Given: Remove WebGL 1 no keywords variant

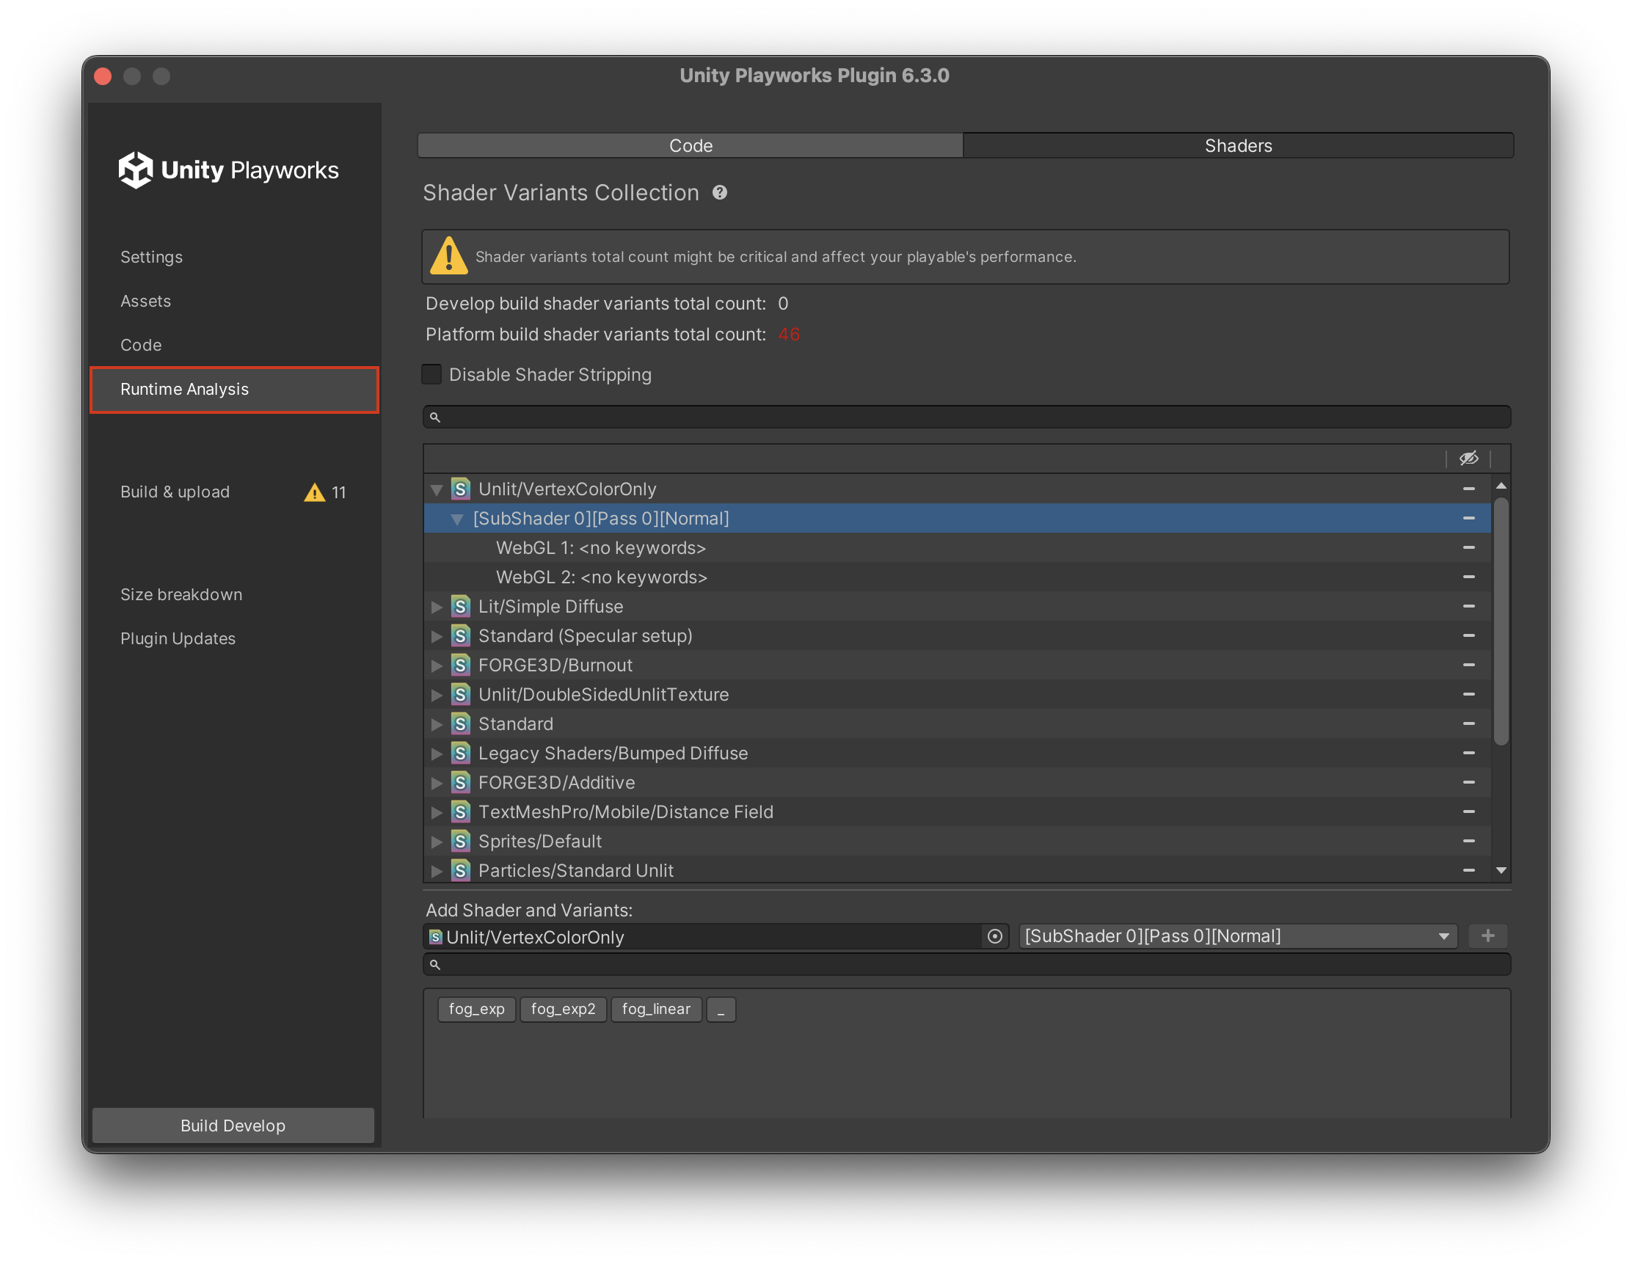Looking at the screenshot, I should coord(1468,547).
